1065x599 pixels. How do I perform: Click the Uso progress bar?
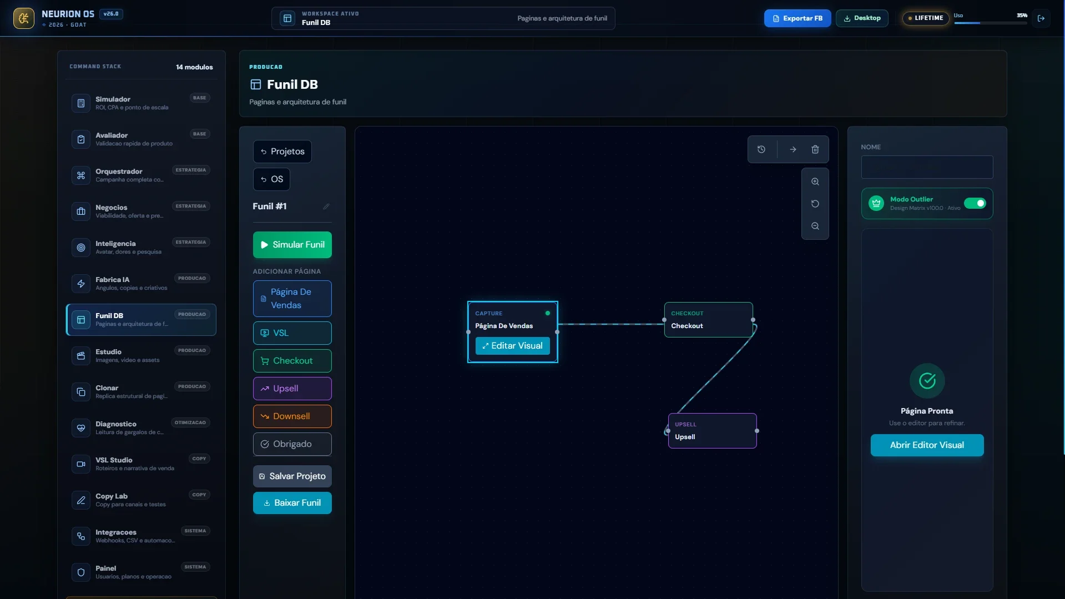(x=990, y=23)
